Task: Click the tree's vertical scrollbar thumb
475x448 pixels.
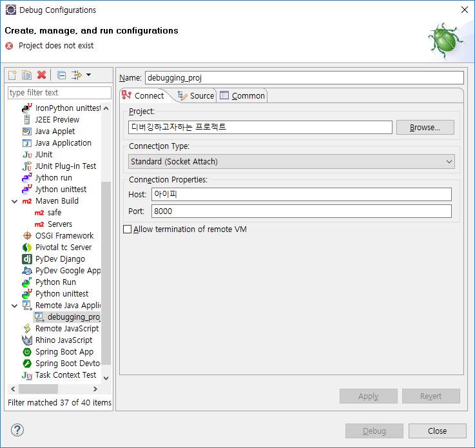Action: [106, 273]
